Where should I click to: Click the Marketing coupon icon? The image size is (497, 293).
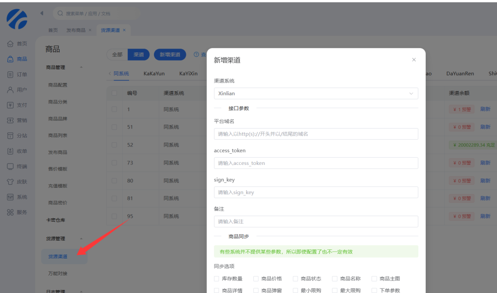click(x=10, y=120)
